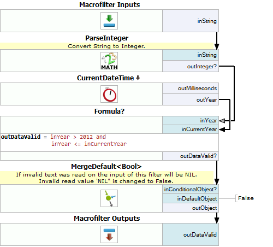Click the formula text outDataValid expression
The height and width of the screenshot is (247, 273).
[64, 140]
